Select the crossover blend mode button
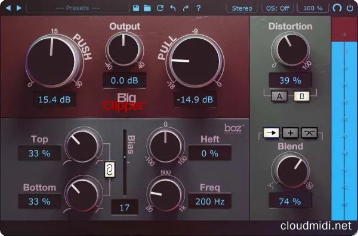Image resolution: width=358 pixels, height=236 pixels. coord(309,133)
